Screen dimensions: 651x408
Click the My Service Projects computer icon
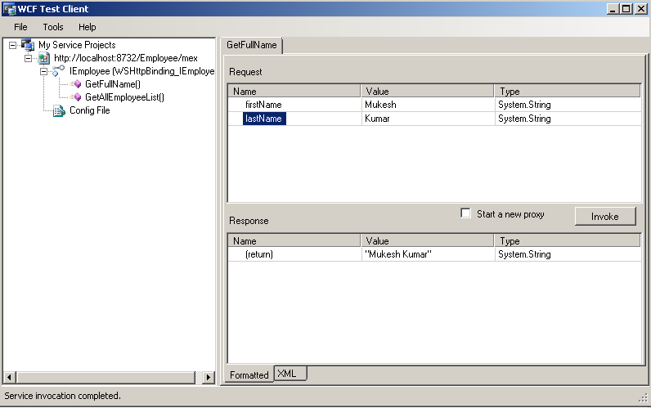29,45
